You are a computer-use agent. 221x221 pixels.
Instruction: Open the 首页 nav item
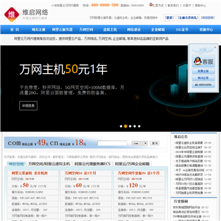[15, 29]
